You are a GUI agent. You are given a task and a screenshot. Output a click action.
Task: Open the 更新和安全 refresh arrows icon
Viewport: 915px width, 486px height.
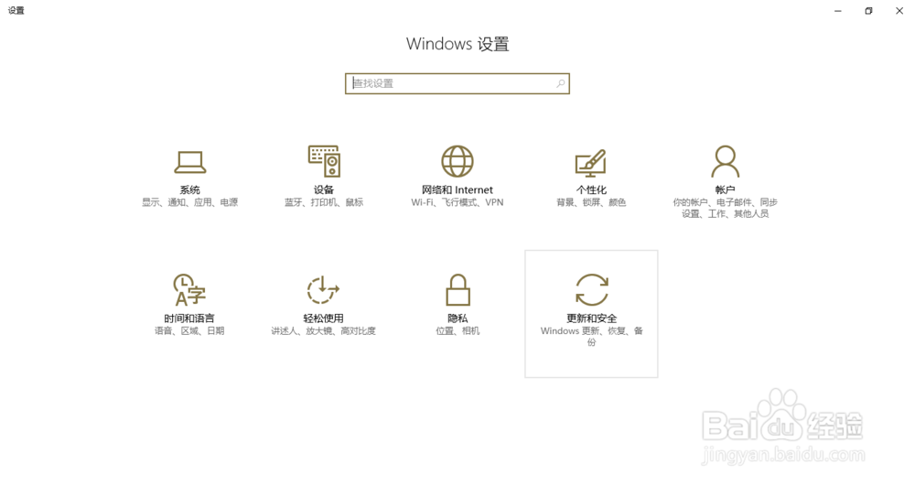591,290
